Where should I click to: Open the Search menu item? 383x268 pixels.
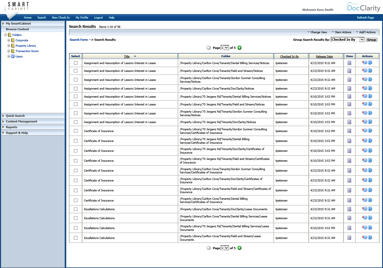[42, 17]
